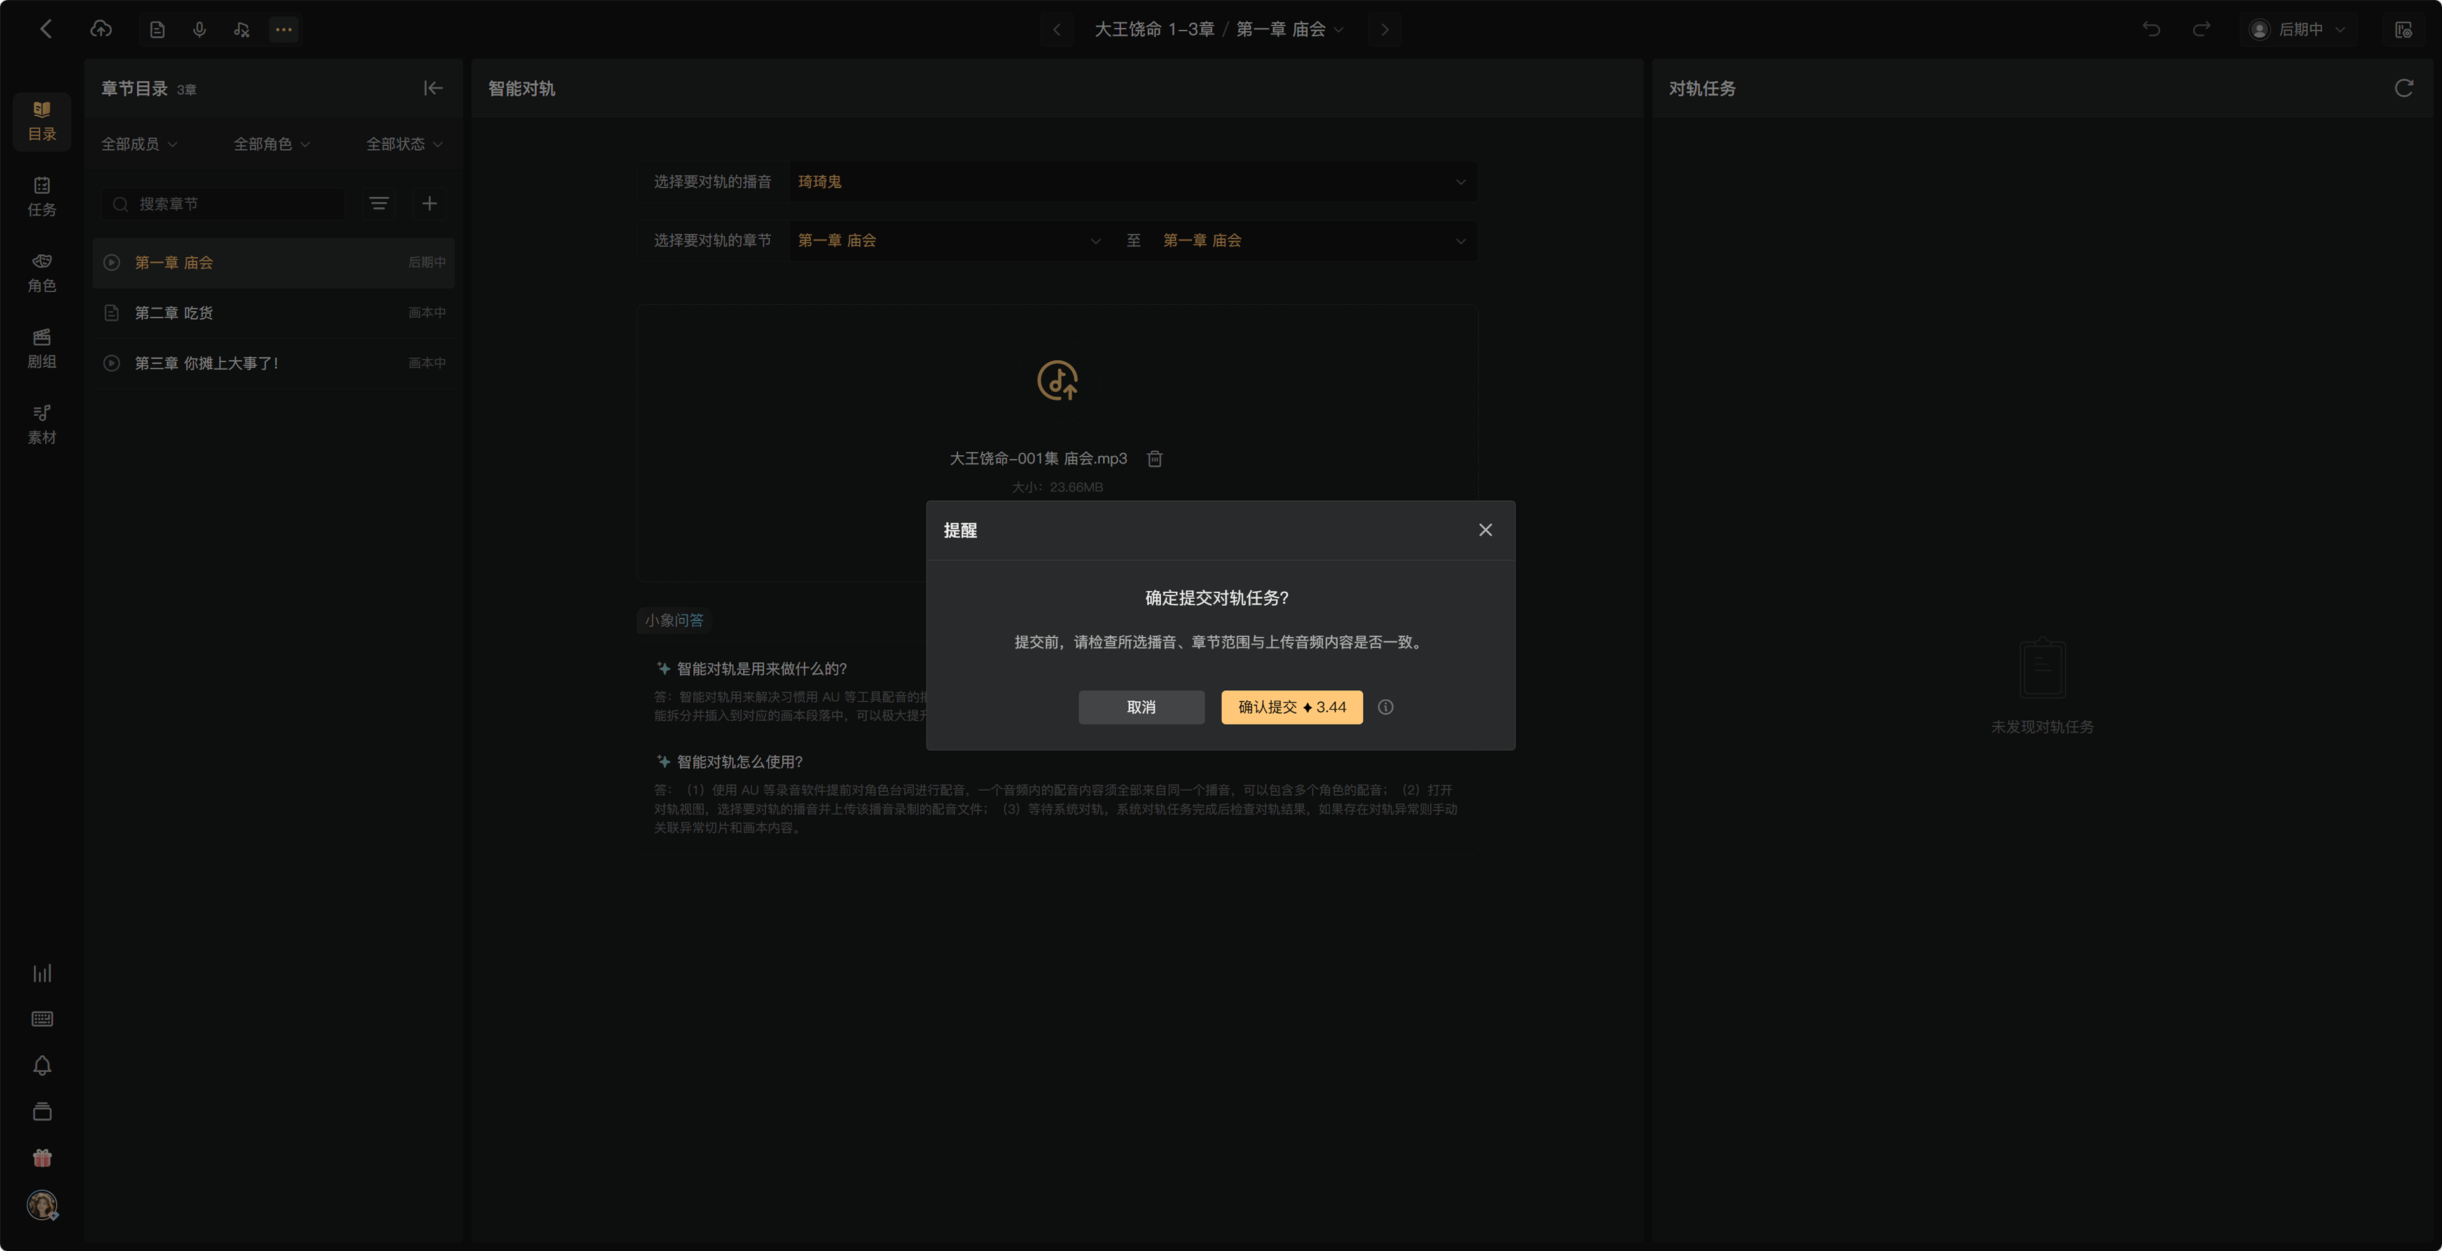This screenshot has width=2442, height=1251.
Task: Refresh the 对轨任务 panel
Action: [x=2403, y=88]
